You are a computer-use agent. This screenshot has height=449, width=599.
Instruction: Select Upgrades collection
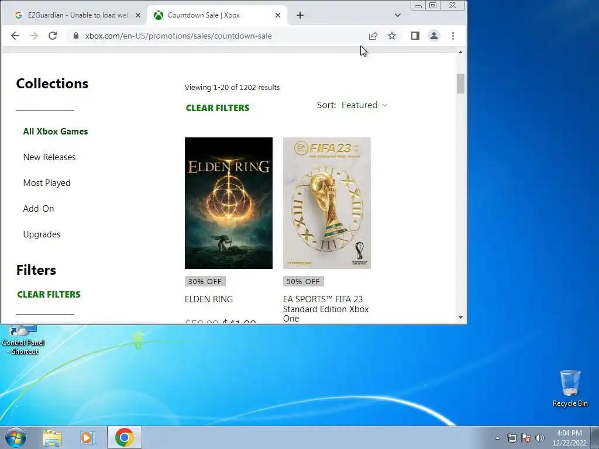tap(42, 234)
